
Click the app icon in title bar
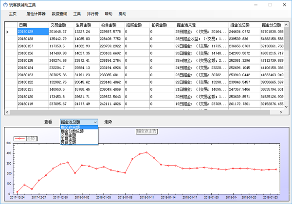coord(5,4)
